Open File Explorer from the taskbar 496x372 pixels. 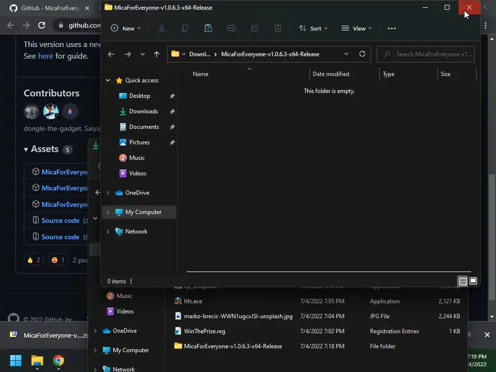(x=37, y=360)
